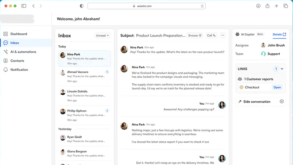This screenshot has height=165, width=293.
Task: Click Nina Park avatar in inbox list
Action: pyautogui.click(x=62, y=55)
